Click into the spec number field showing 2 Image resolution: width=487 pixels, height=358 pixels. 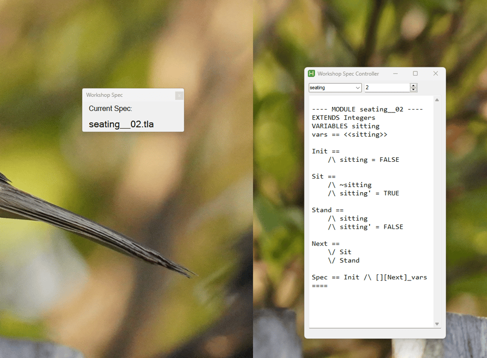coord(387,88)
